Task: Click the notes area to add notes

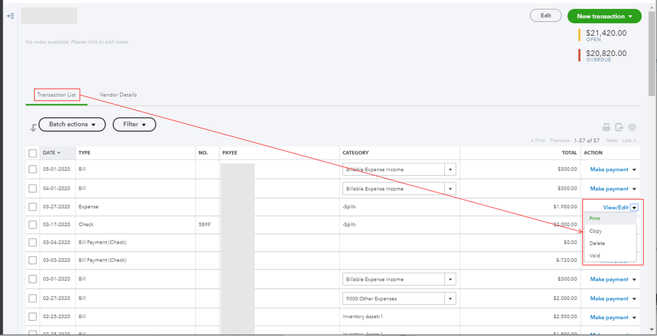Action: 77,42
